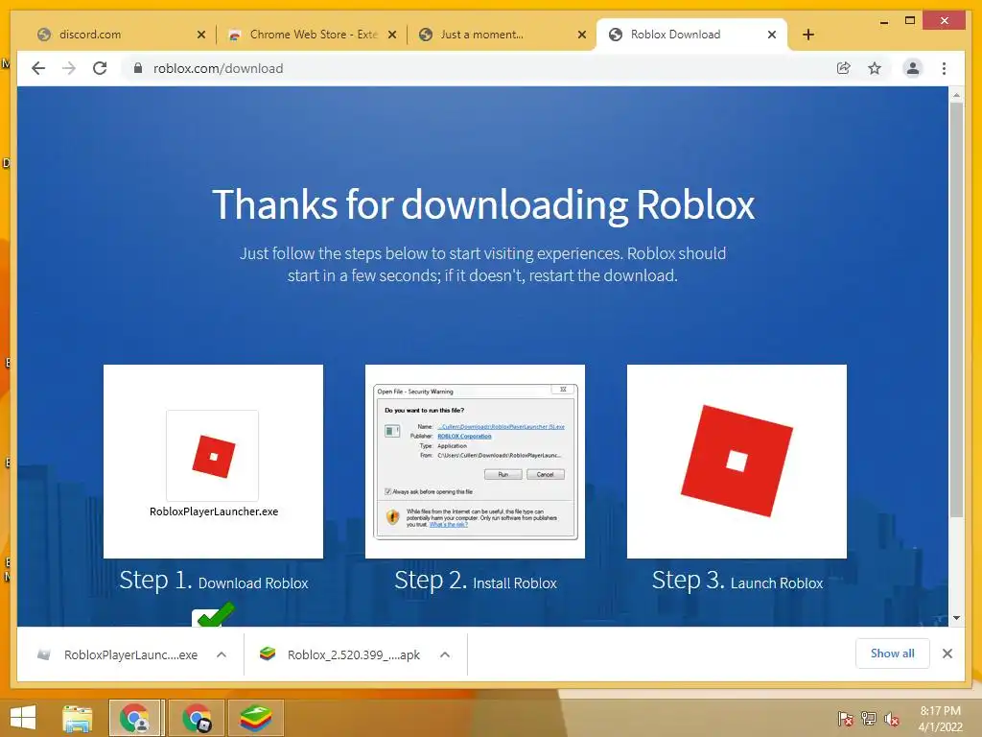The image size is (982, 737).
Task: Close the downloads bar
Action: pyautogui.click(x=947, y=654)
